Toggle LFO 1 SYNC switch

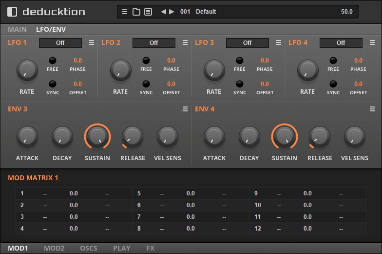[53, 84]
